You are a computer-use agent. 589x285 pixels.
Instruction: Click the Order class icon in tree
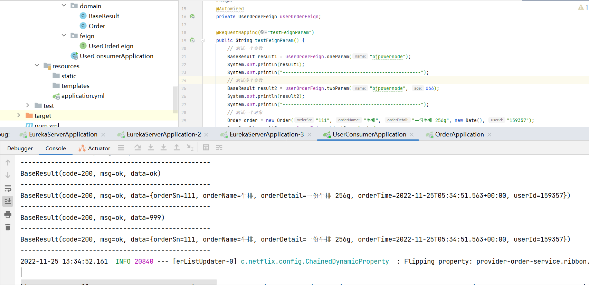point(83,26)
